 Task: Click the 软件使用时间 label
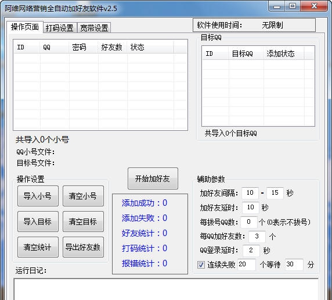pyautogui.click(x=219, y=25)
